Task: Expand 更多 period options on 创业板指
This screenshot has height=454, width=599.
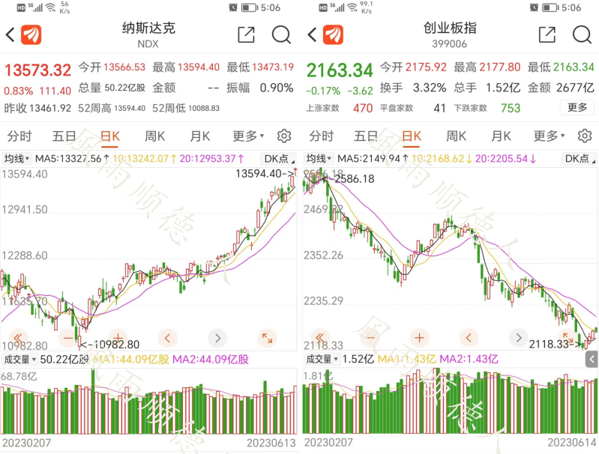Action: point(549,136)
